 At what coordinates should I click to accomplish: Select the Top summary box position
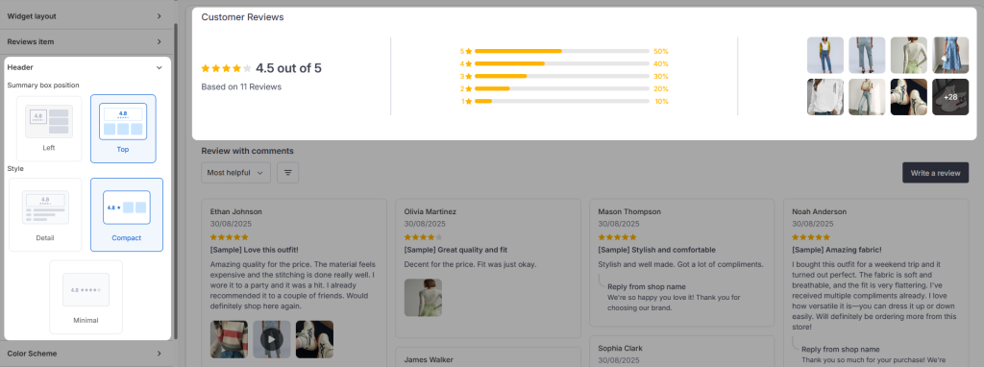(123, 129)
